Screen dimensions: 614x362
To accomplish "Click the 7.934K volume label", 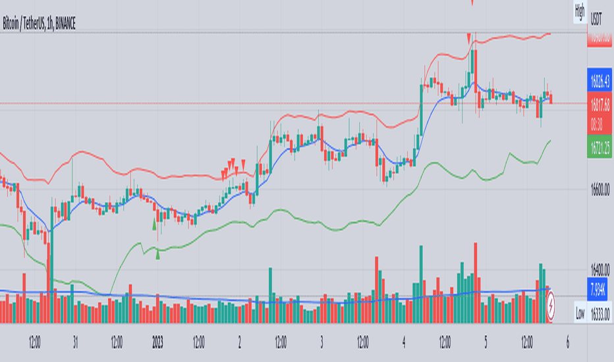I will pyautogui.click(x=597, y=290).
